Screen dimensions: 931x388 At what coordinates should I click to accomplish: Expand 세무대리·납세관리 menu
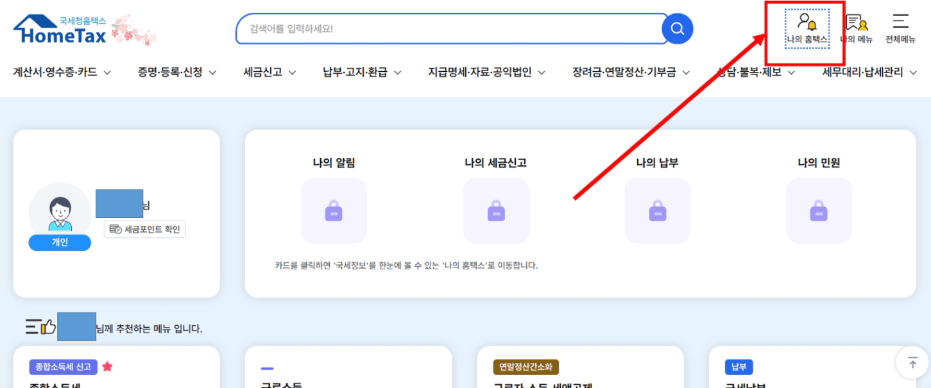871,72
